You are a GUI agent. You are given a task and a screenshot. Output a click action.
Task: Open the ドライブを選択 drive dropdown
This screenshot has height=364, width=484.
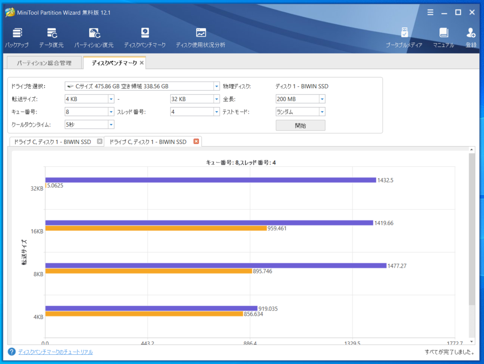coord(216,86)
